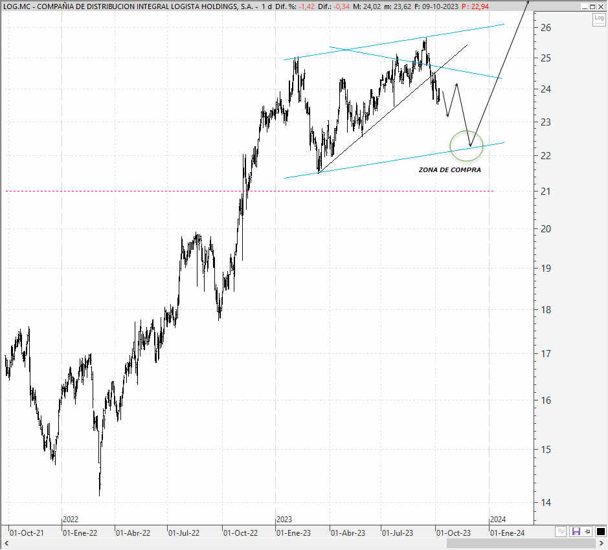Click the 01-Oct-23 date label
The width and height of the screenshot is (608, 550).
(453, 533)
